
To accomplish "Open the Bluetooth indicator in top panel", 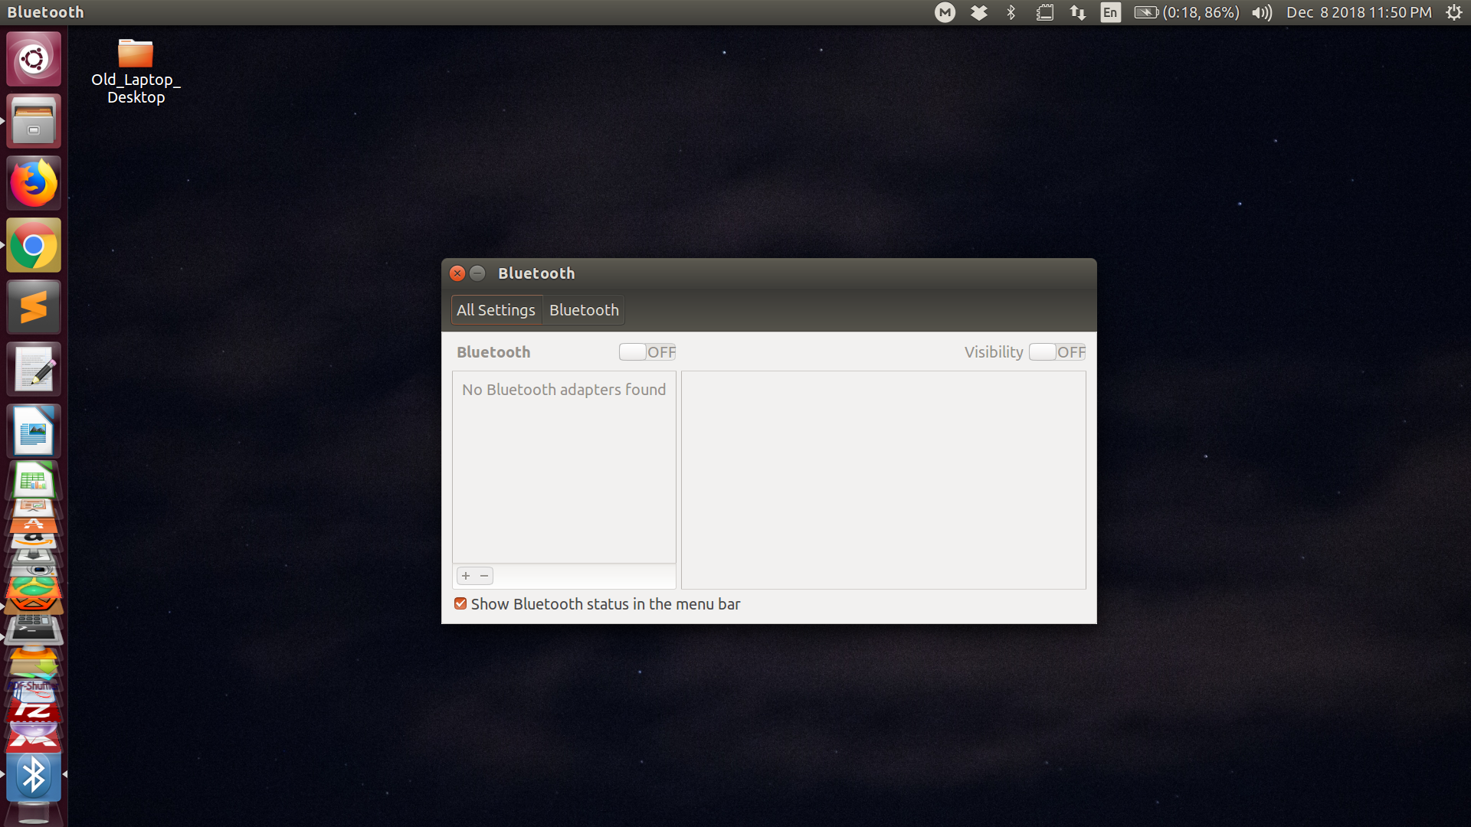I will click(1011, 12).
